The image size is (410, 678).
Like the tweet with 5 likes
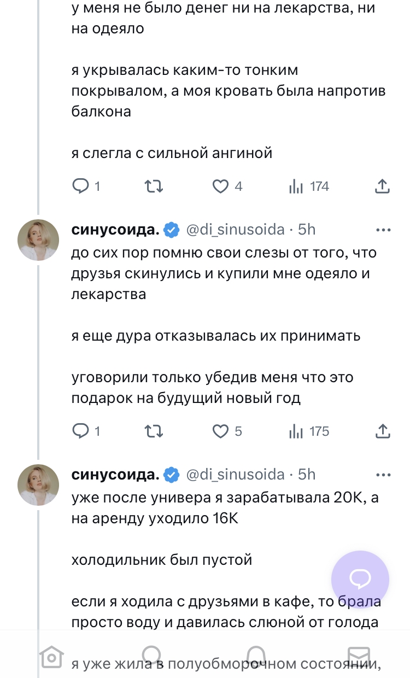220,431
